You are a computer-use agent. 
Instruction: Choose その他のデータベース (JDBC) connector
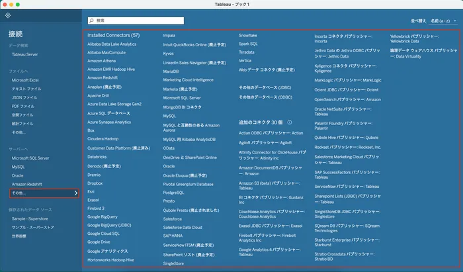click(x=265, y=88)
